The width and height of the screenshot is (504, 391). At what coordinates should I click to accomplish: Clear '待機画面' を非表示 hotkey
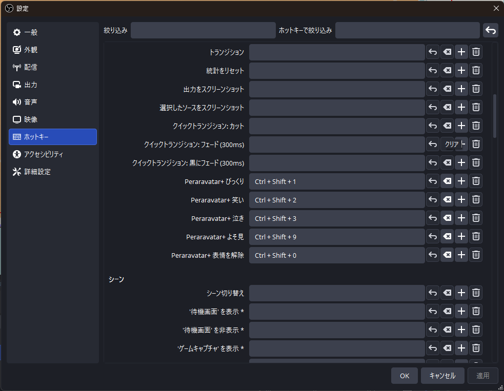pos(447,330)
